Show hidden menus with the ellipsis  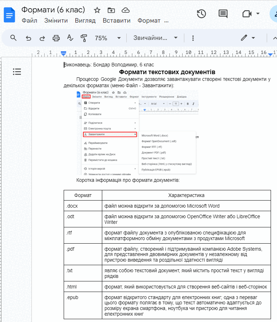pyautogui.click(x=167, y=21)
